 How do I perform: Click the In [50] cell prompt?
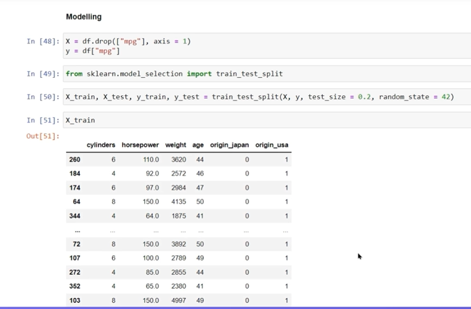click(x=43, y=97)
